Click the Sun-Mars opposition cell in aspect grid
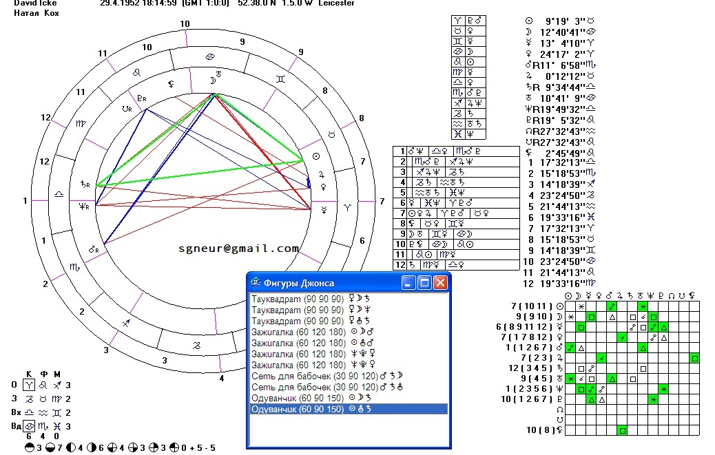 click(610, 306)
